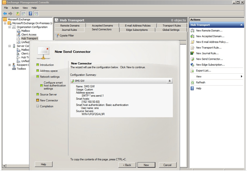This screenshot has width=247, height=171.
Task: Switch to the Remote Domains tab
Action: pos(70,25)
